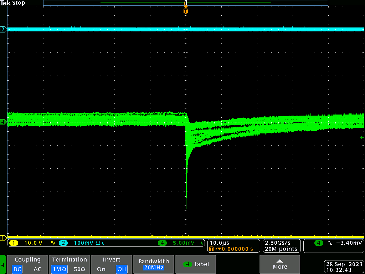
Task: Click green channel 4 badge in readout
Action: click(163, 243)
